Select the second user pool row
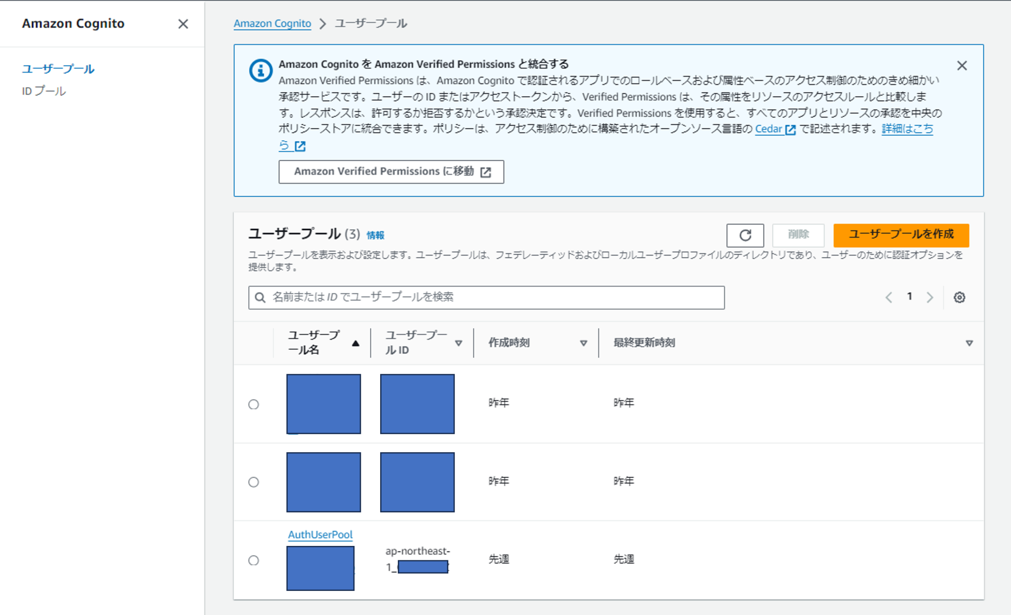Viewport: 1011px width, 615px height. coord(253,482)
